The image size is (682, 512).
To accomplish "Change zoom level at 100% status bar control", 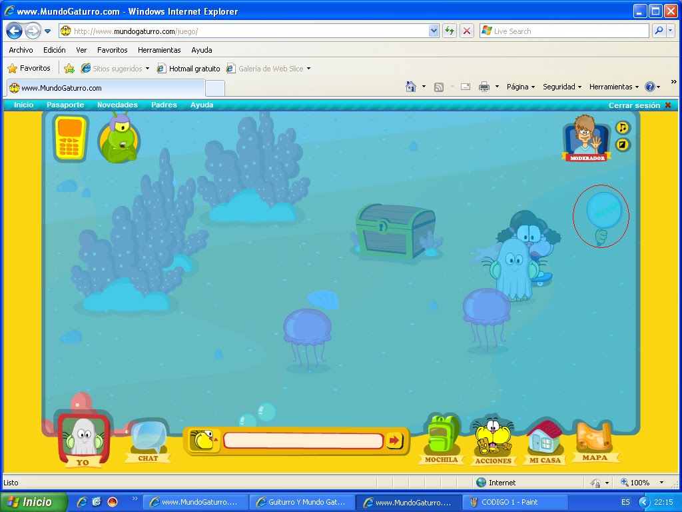I will (x=642, y=483).
